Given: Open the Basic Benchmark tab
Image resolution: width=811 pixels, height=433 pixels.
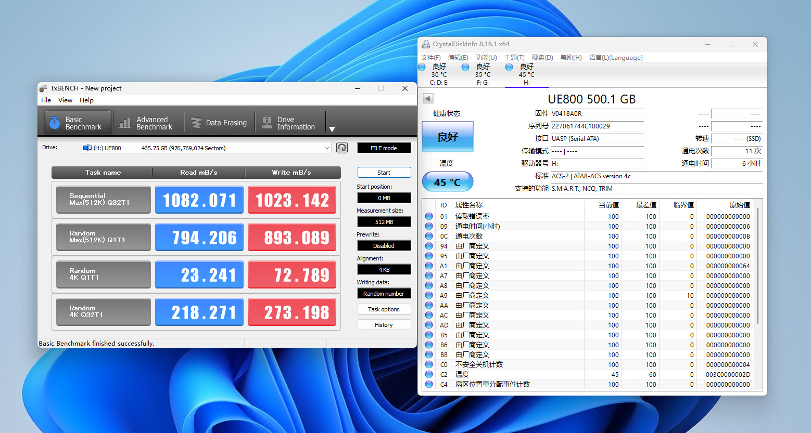Looking at the screenshot, I should tap(78, 123).
